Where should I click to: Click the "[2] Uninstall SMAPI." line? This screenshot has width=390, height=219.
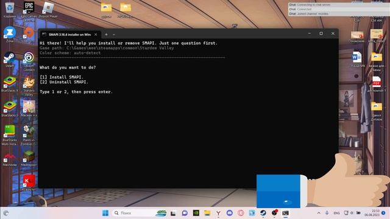click(64, 82)
